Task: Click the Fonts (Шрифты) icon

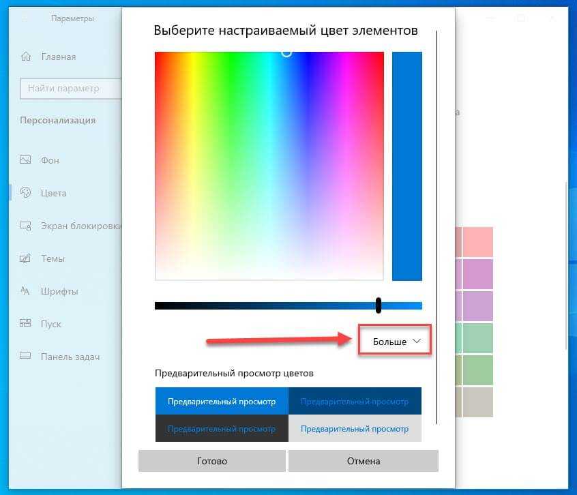Action: 26,291
